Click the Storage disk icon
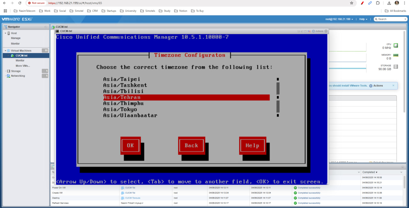This screenshot has height=208, width=409. point(396,67)
